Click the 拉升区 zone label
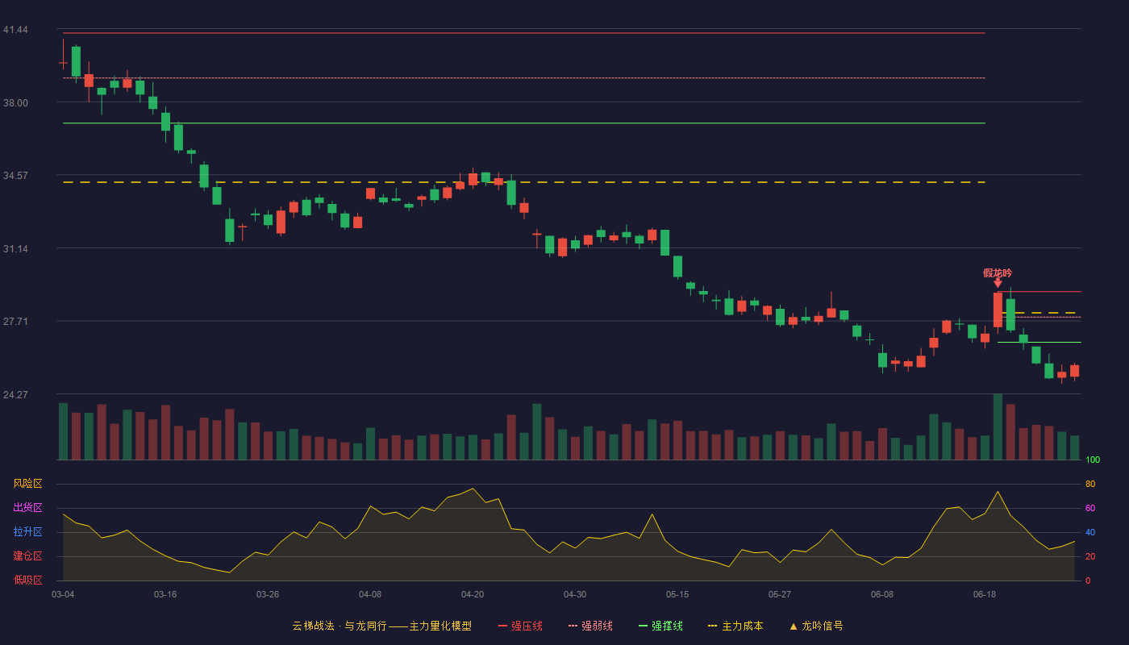The image size is (1129, 645). click(x=27, y=532)
